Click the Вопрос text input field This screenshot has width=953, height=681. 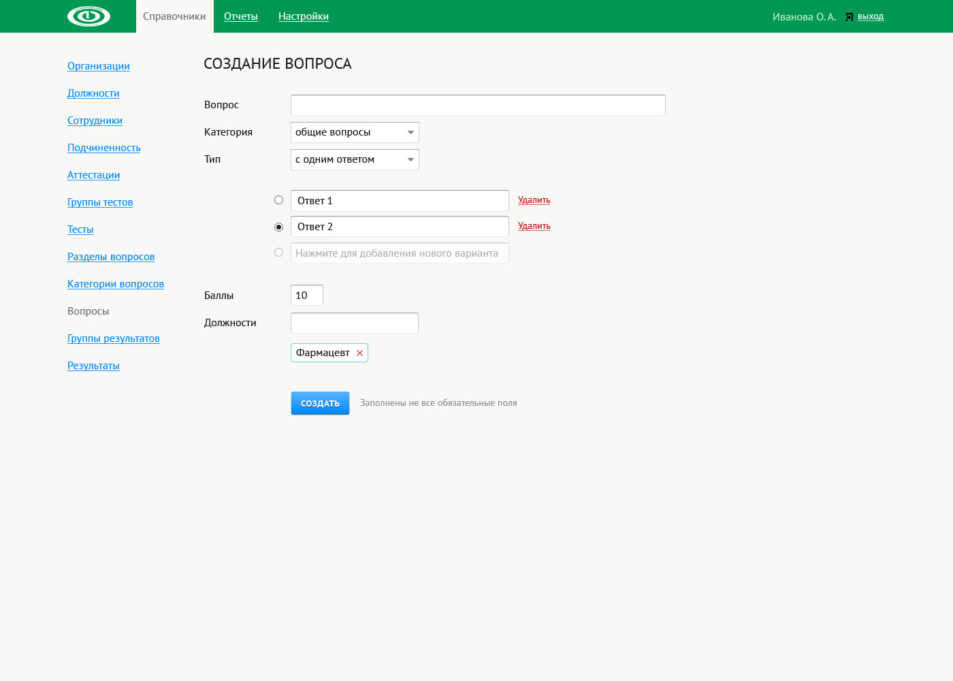click(477, 105)
